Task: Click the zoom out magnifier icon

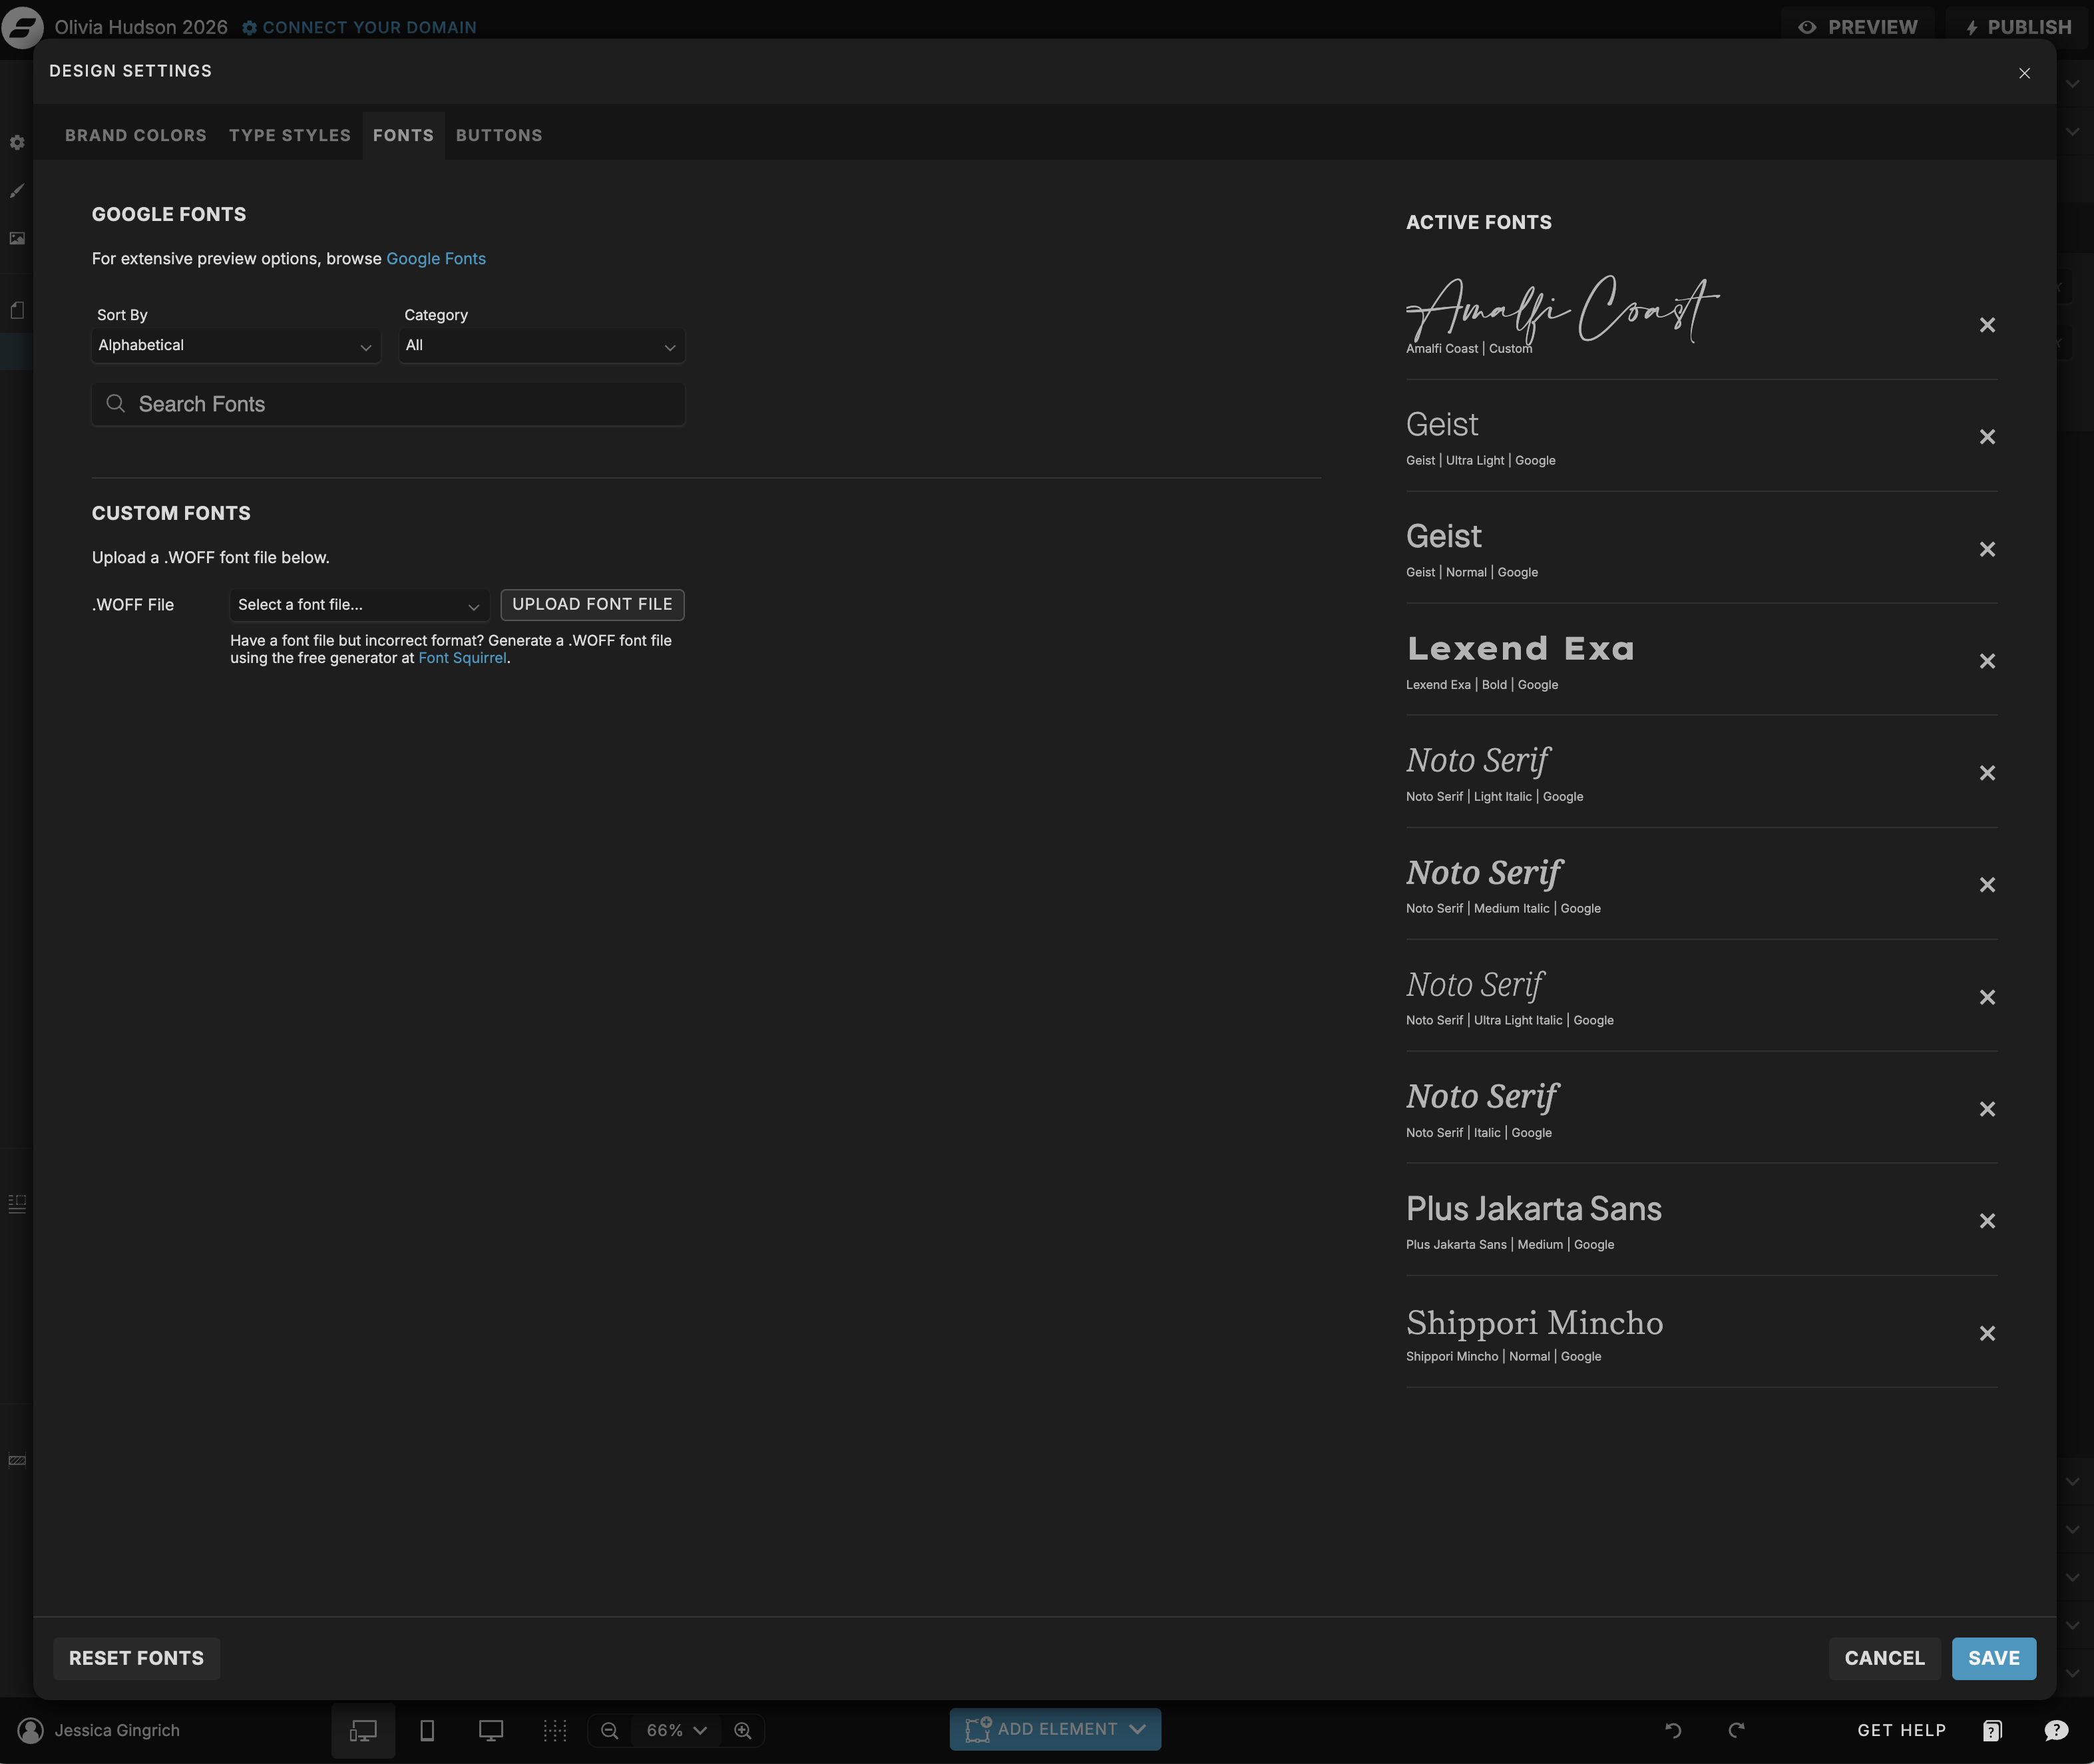Action: [609, 1730]
